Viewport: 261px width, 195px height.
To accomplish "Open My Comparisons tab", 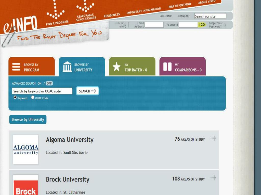I will click(x=182, y=67).
